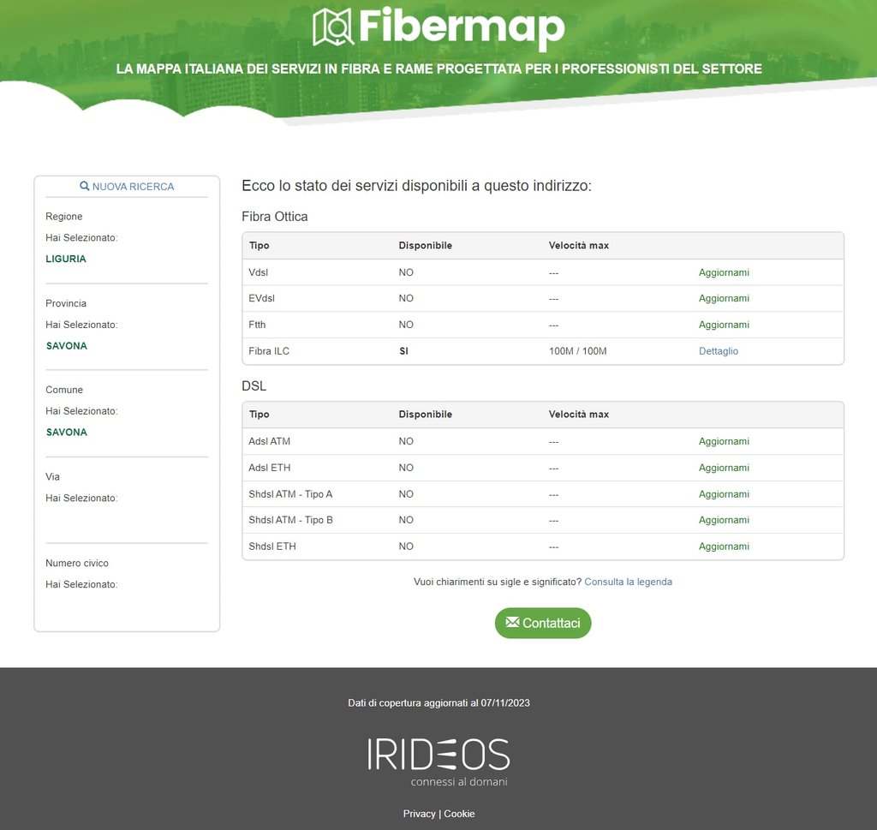Open the Cookie link in footer
The height and width of the screenshot is (830, 877).
pos(459,814)
